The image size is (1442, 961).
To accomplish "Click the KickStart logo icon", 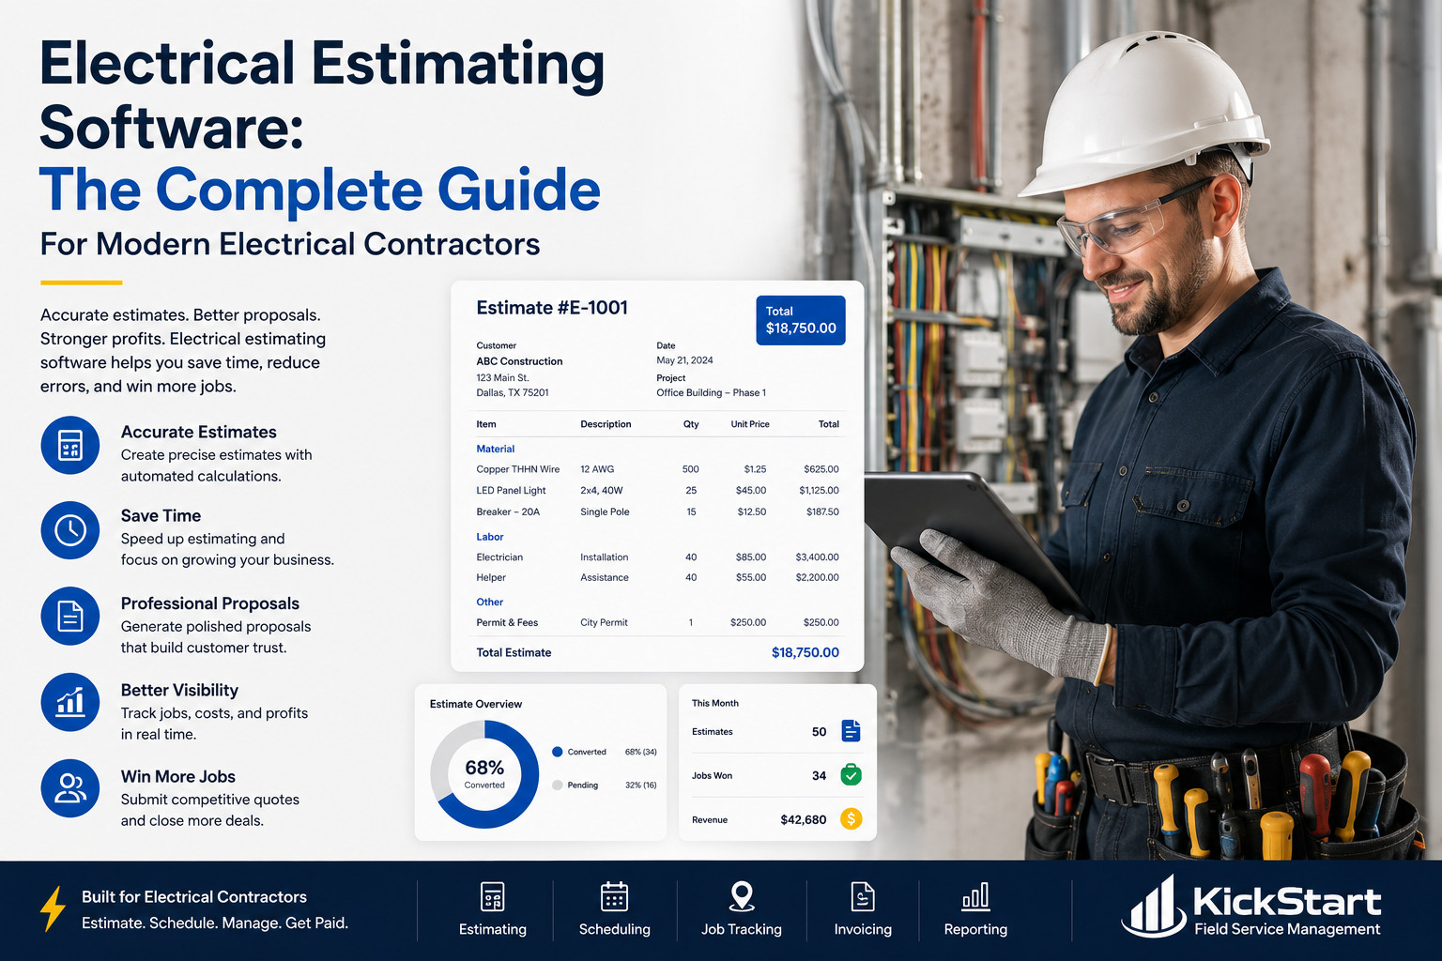I will coord(1153,907).
